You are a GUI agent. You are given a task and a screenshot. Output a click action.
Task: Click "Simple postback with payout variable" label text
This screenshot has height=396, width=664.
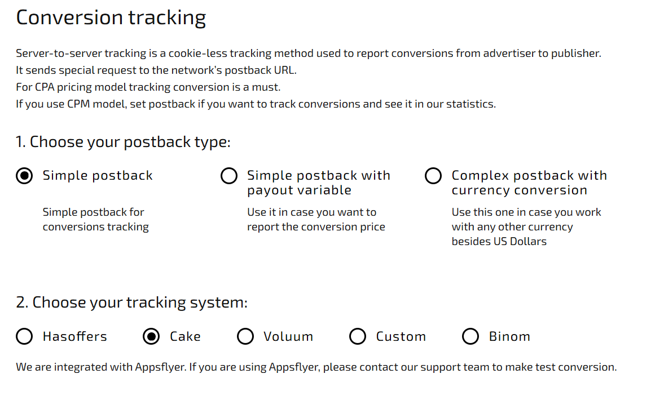(318, 183)
